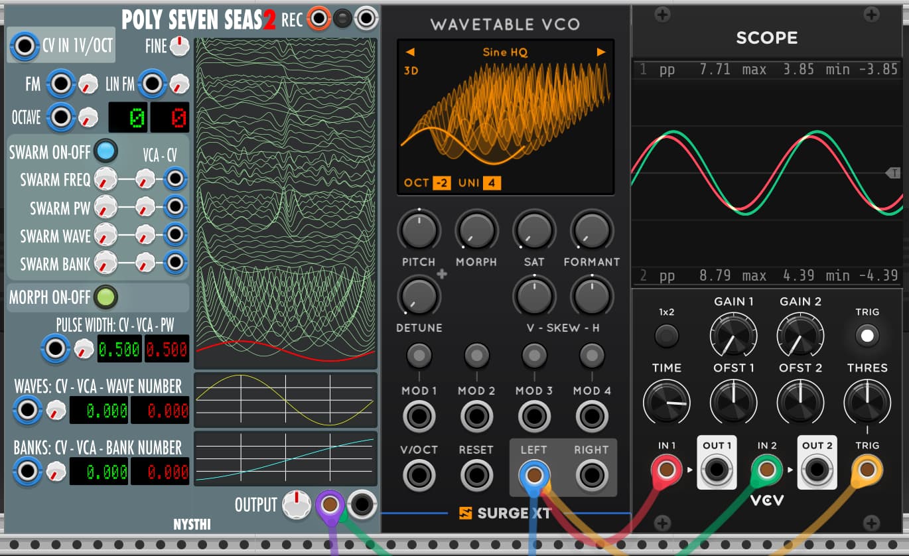Click the SAT knob
909x556 pixels.
(534, 230)
